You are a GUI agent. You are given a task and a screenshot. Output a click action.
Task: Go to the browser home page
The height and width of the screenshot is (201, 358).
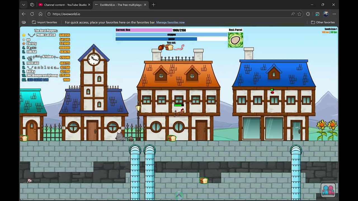[x=41, y=14]
